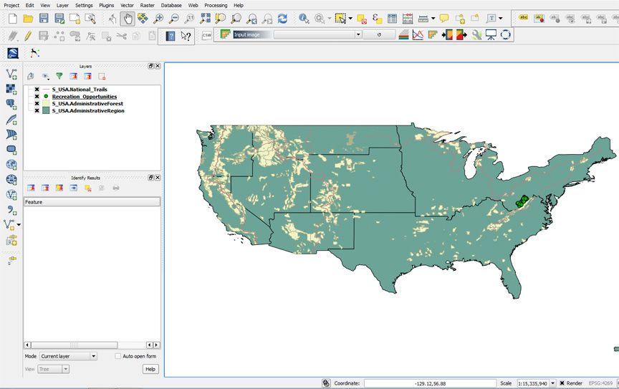Toggle mouse extents display icon by Coordinate

click(x=326, y=383)
